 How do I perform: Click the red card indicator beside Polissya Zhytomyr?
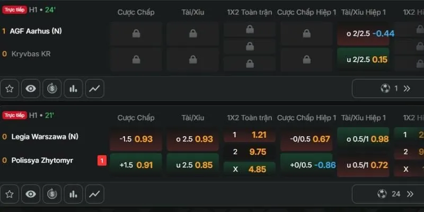(101, 160)
